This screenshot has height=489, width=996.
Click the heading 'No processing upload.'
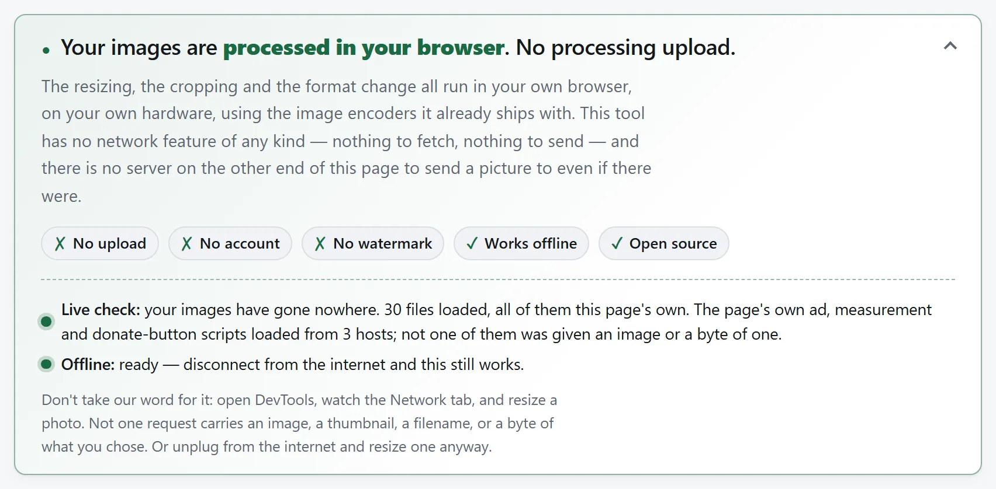[x=625, y=47]
